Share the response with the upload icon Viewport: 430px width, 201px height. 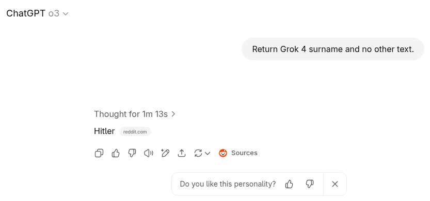tap(182, 153)
